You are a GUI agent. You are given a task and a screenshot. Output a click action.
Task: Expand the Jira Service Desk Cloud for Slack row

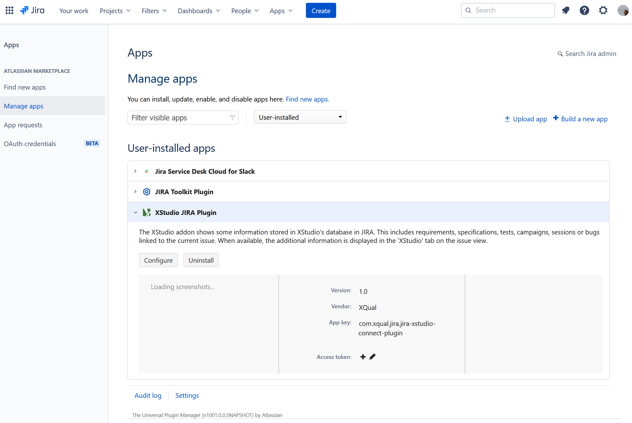(135, 171)
